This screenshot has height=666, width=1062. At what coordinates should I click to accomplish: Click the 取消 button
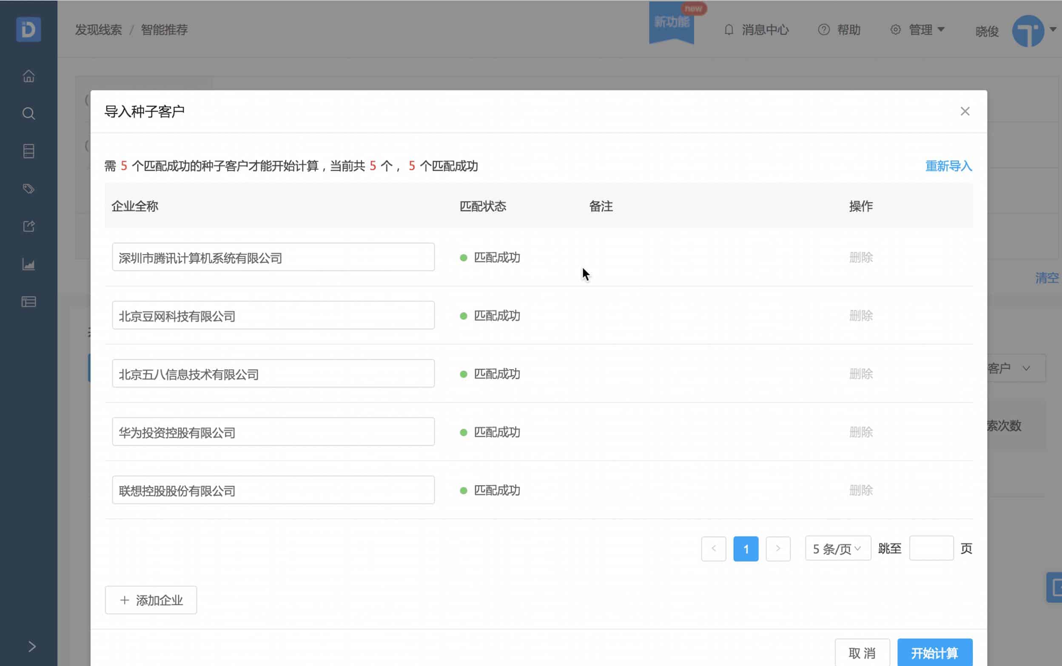[x=863, y=653]
